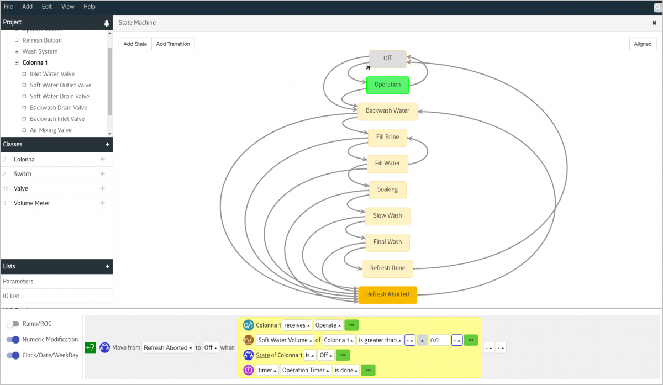Click the tree icon in the Project panel header

pos(106,23)
